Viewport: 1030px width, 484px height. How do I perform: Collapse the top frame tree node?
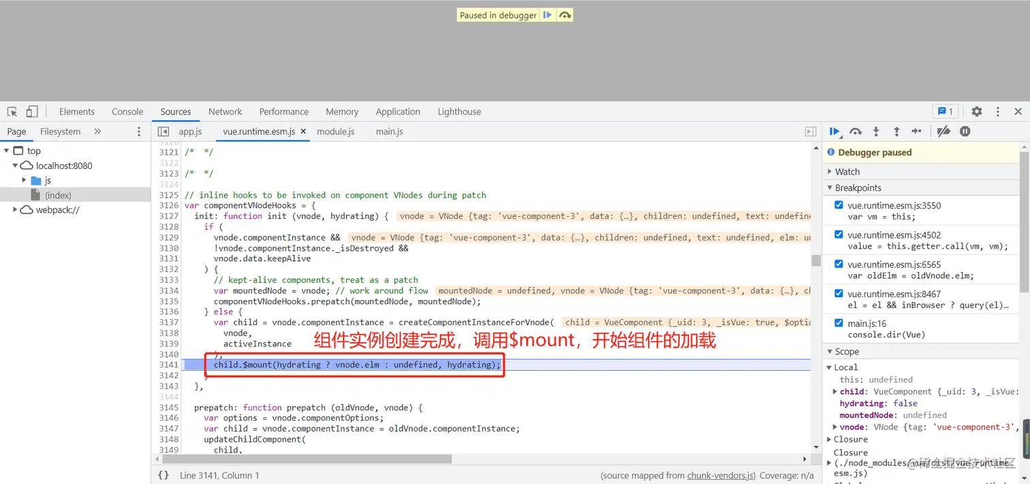click(x=6, y=151)
